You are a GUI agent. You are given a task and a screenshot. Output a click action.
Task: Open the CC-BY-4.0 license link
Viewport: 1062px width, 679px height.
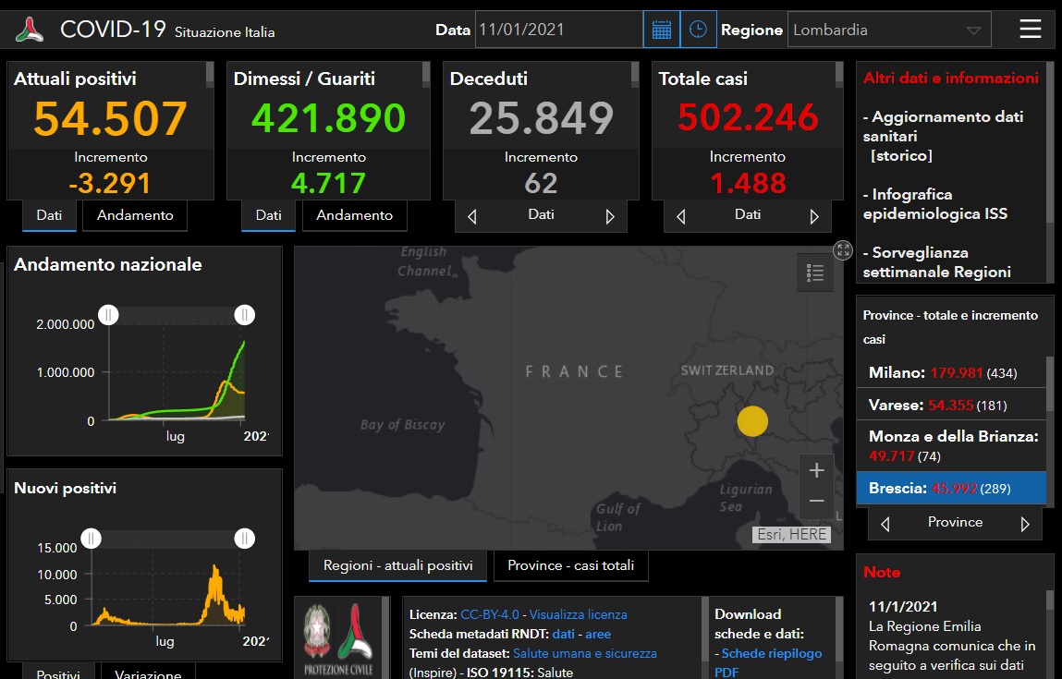click(x=491, y=614)
